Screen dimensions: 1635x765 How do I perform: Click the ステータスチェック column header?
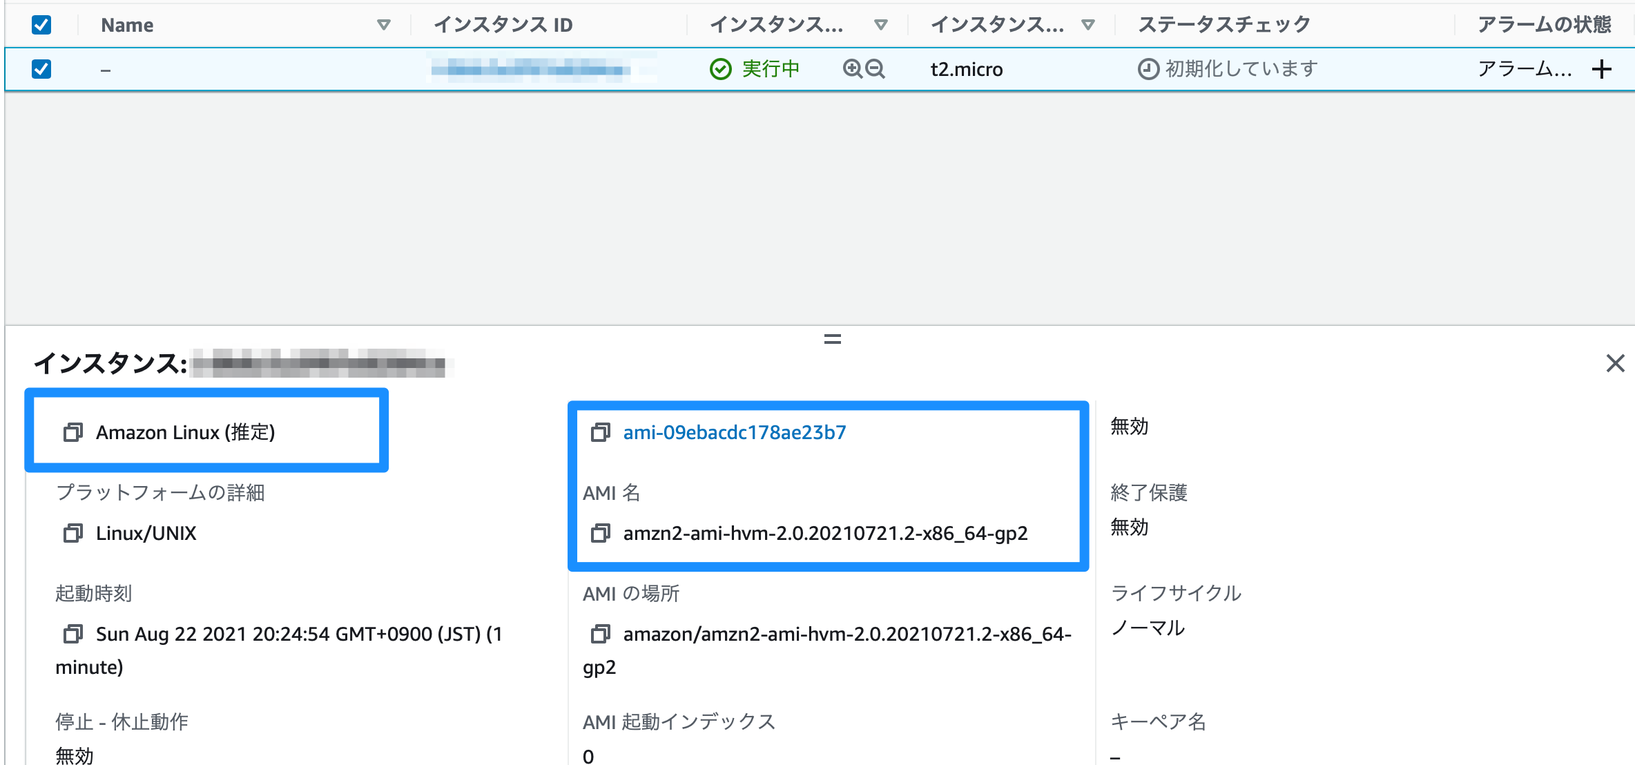click(x=1223, y=25)
